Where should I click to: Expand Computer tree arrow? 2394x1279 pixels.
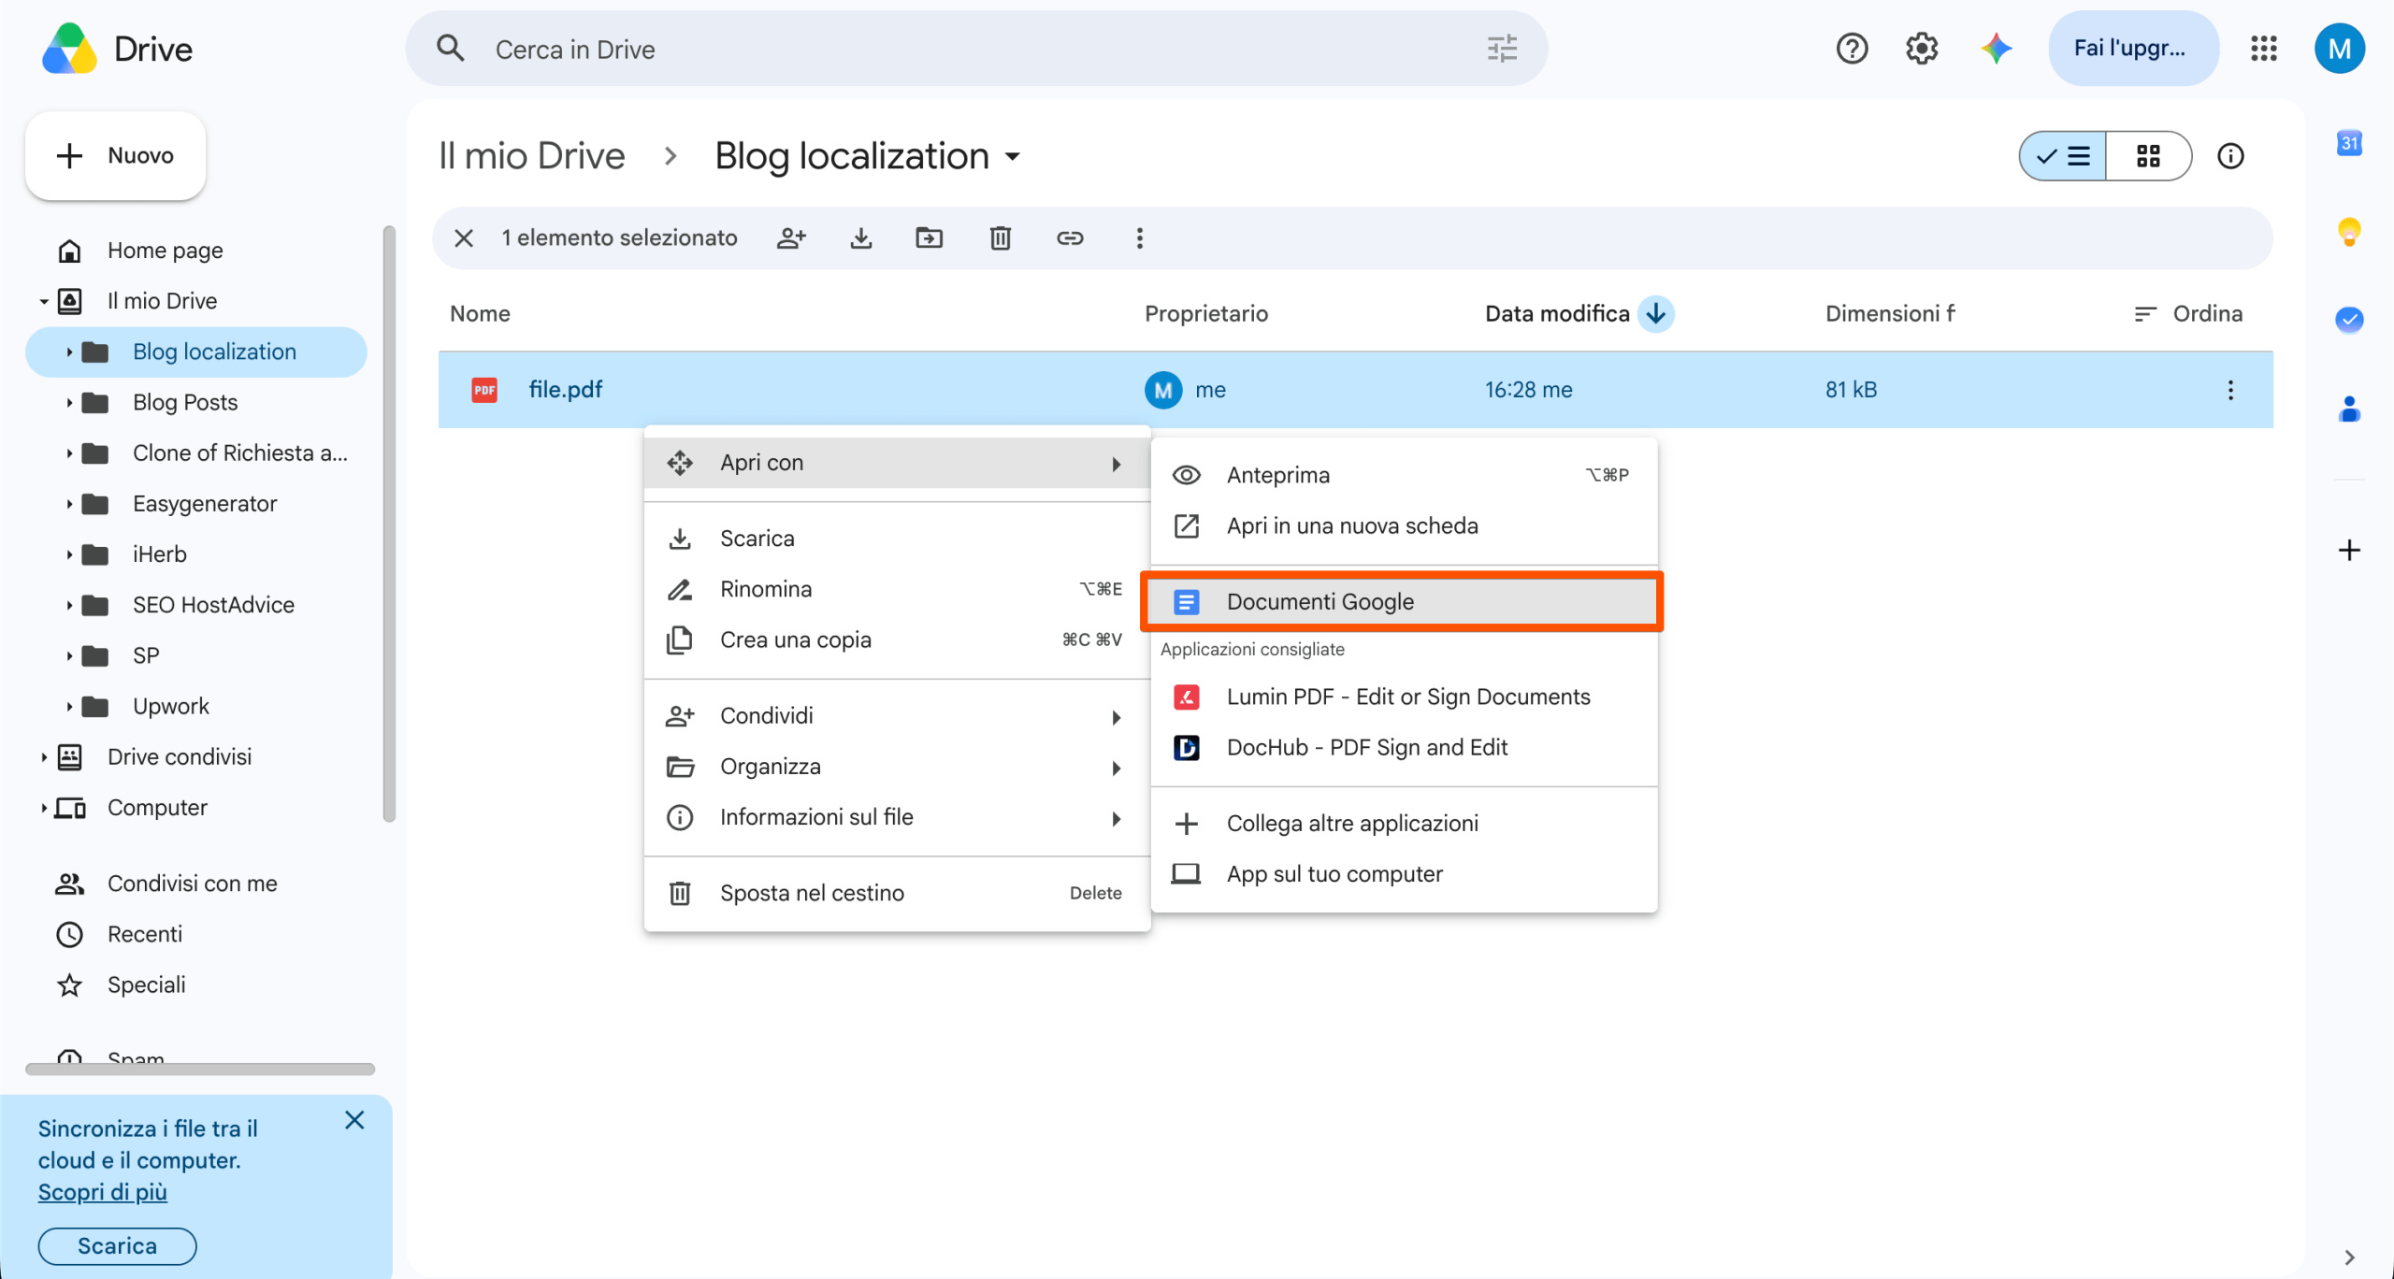click(43, 808)
